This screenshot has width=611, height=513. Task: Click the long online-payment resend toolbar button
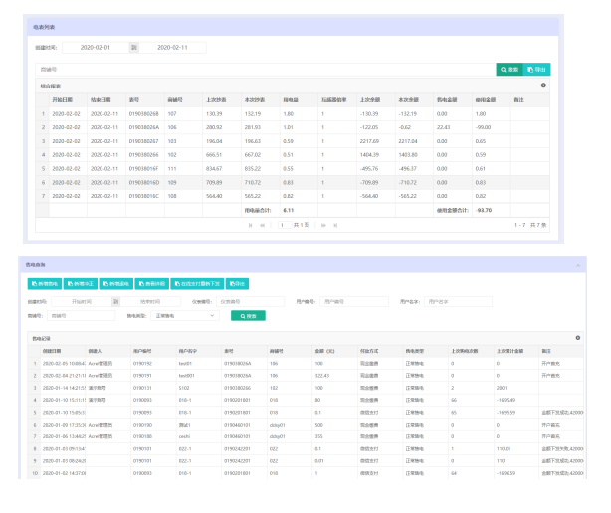tap(198, 284)
